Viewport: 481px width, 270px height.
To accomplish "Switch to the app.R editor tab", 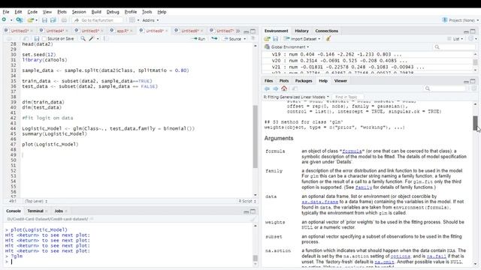I will coord(122,31).
